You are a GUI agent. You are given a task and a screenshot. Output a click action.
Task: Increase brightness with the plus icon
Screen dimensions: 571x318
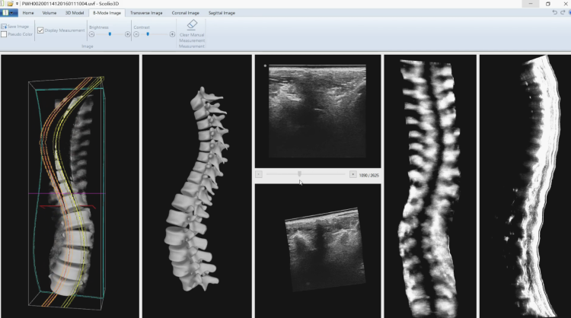[127, 34]
